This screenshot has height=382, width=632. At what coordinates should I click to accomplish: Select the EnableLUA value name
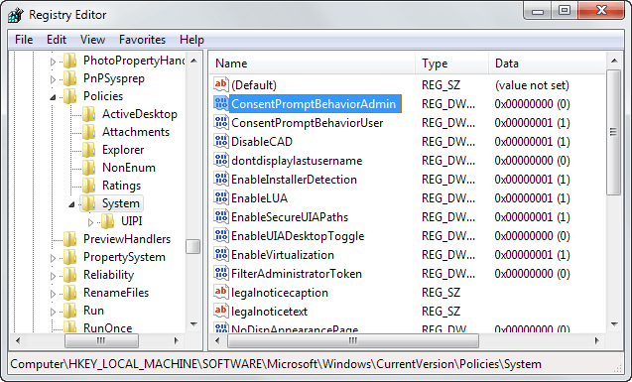point(259,198)
